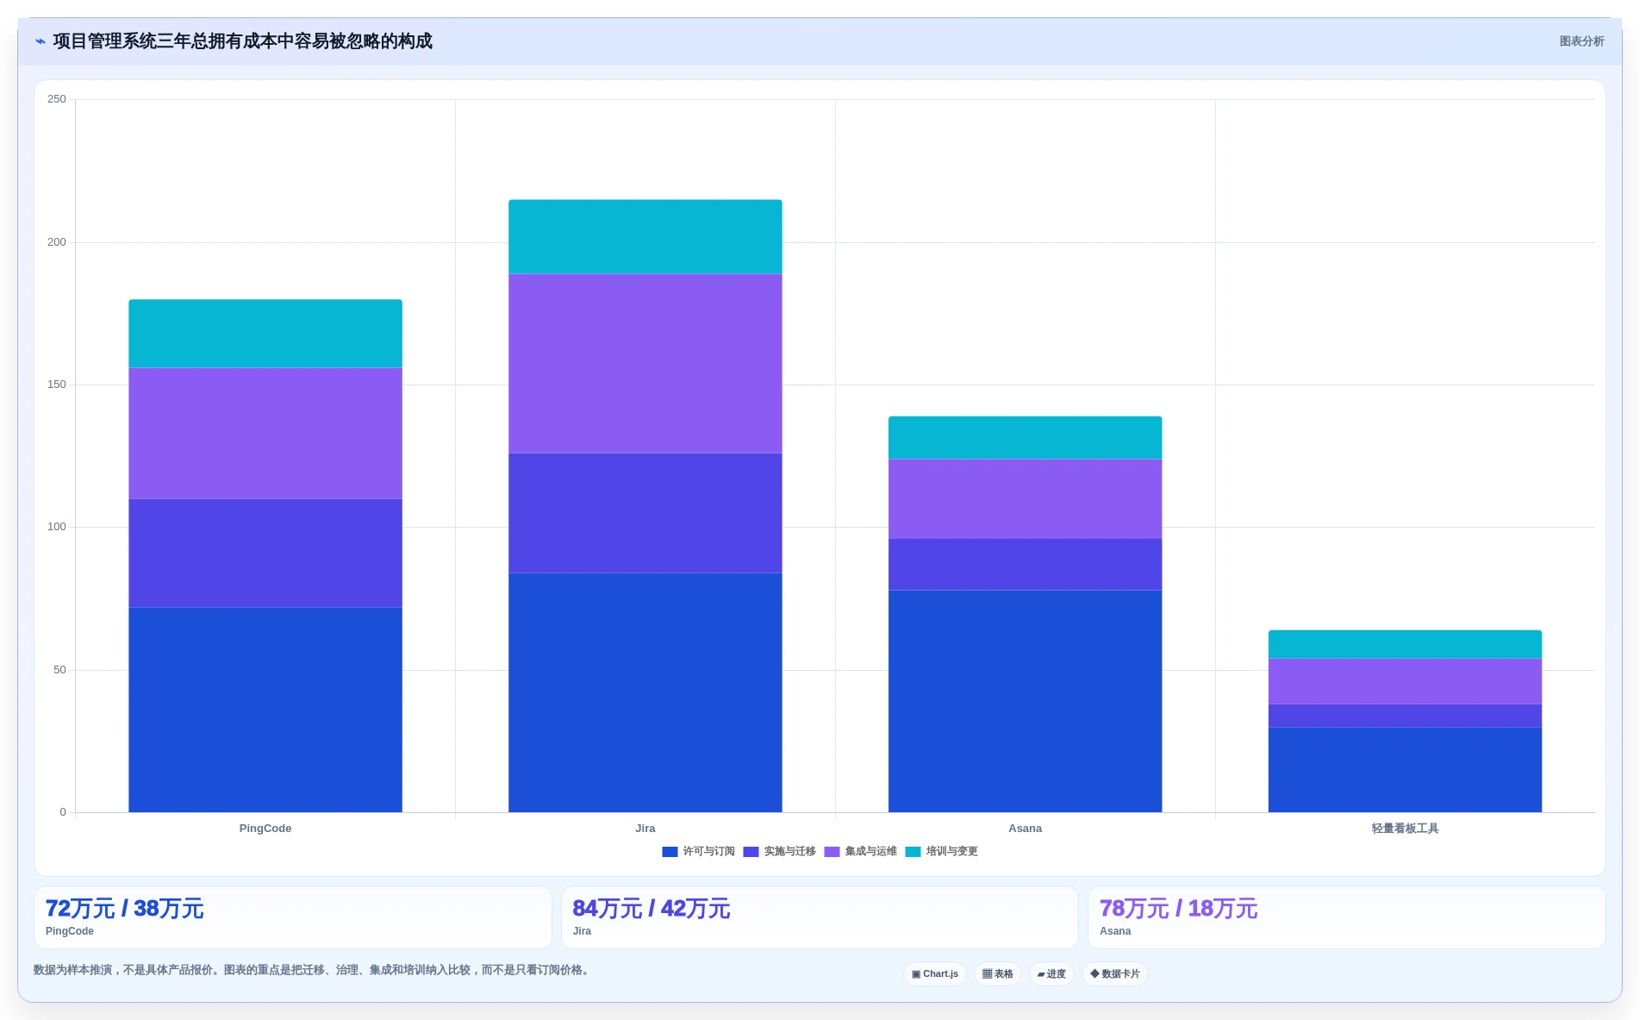Click the Asana x-axis label
This screenshot has height=1020, width=1640.
pos(1026,829)
